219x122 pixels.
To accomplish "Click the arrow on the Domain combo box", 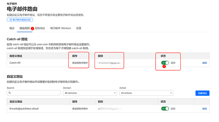I will tap(115, 93).
